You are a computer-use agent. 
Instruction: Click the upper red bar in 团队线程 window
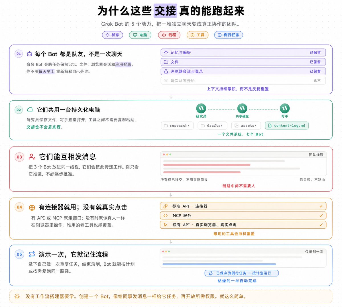coord(207,165)
